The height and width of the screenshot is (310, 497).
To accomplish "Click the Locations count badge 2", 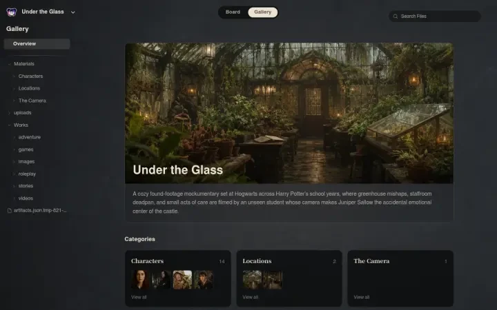I will (x=334, y=261).
